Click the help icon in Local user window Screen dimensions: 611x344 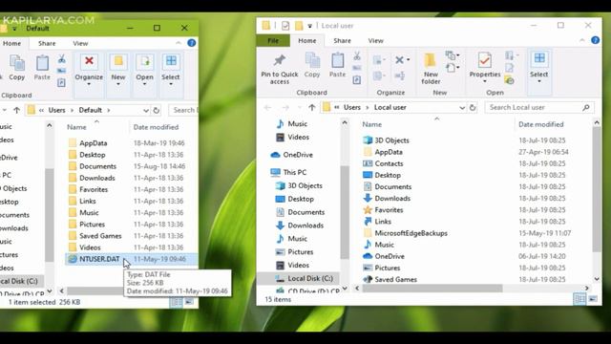(595, 40)
